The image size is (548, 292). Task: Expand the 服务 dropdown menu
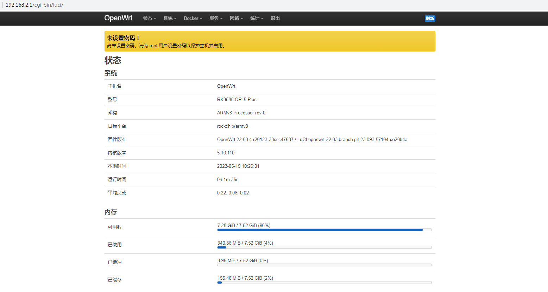216,18
